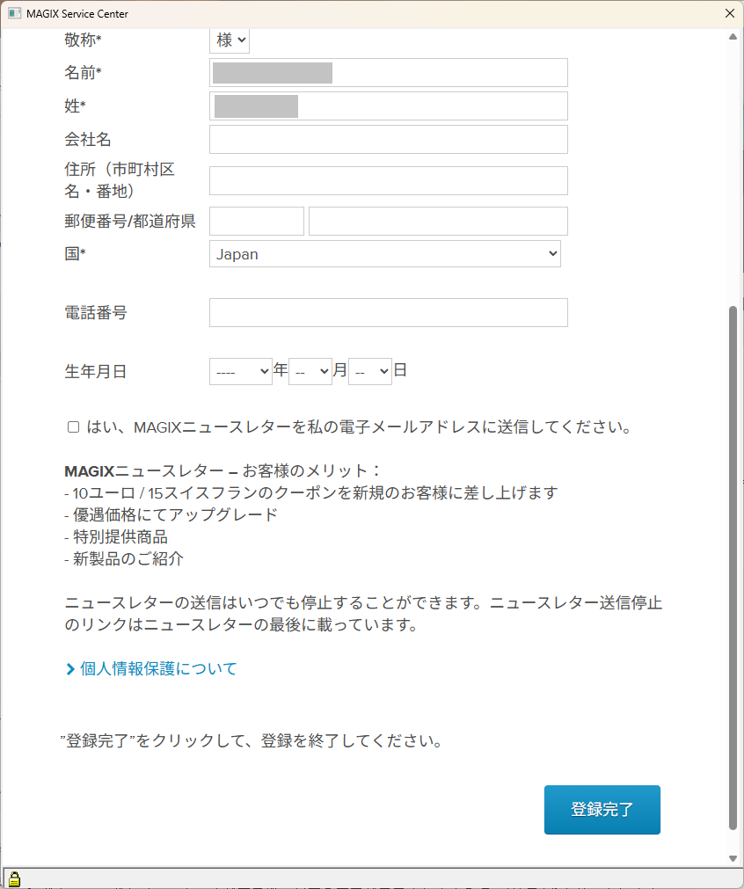Expand the 国 country dropdown showing Japan
Screen dimensions: 744x889
(384, 254)
